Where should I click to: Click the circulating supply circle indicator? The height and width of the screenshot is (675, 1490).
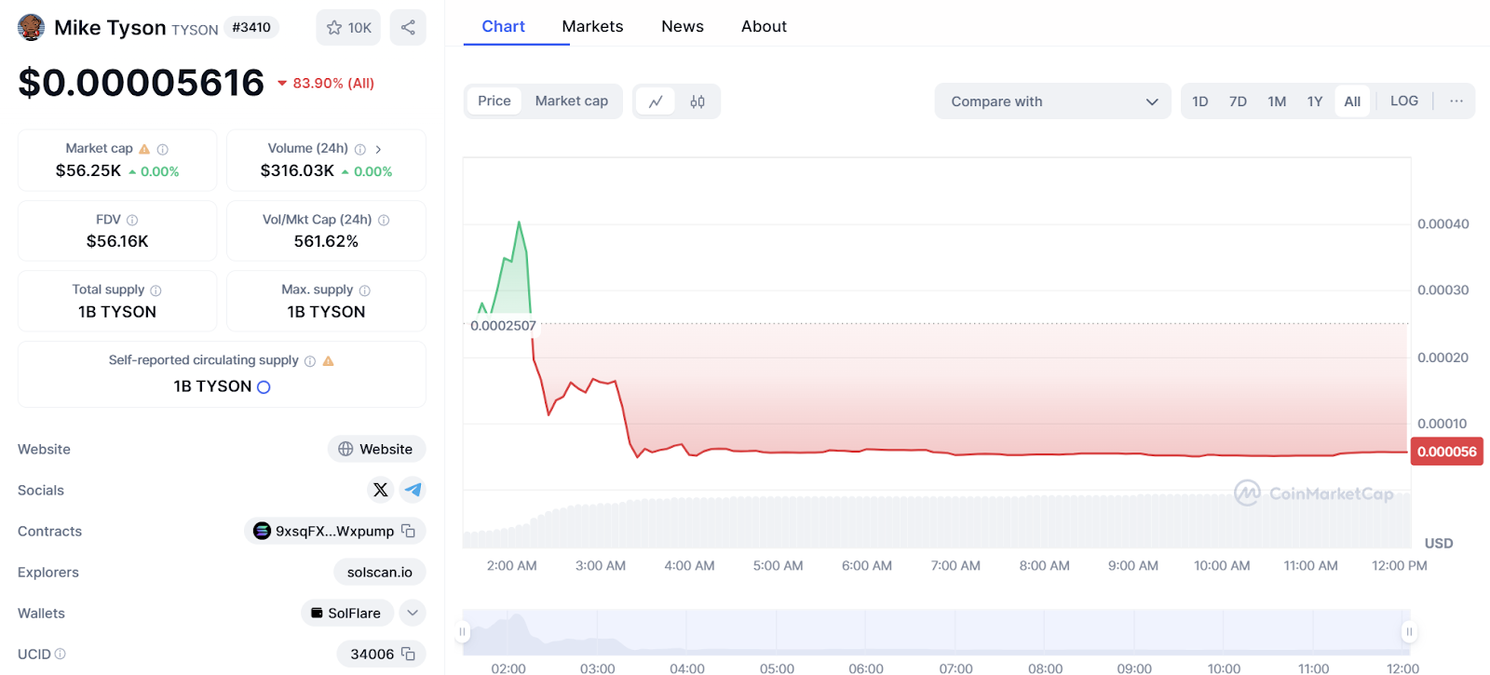264,387
